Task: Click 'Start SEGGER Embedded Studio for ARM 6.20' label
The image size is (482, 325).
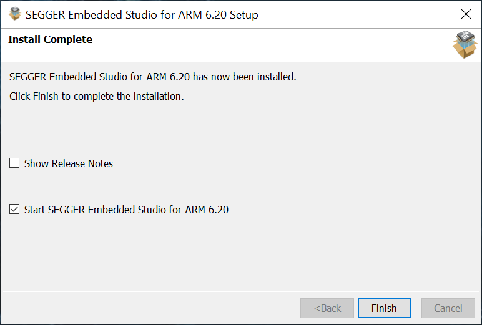Action: pos(126,210)
